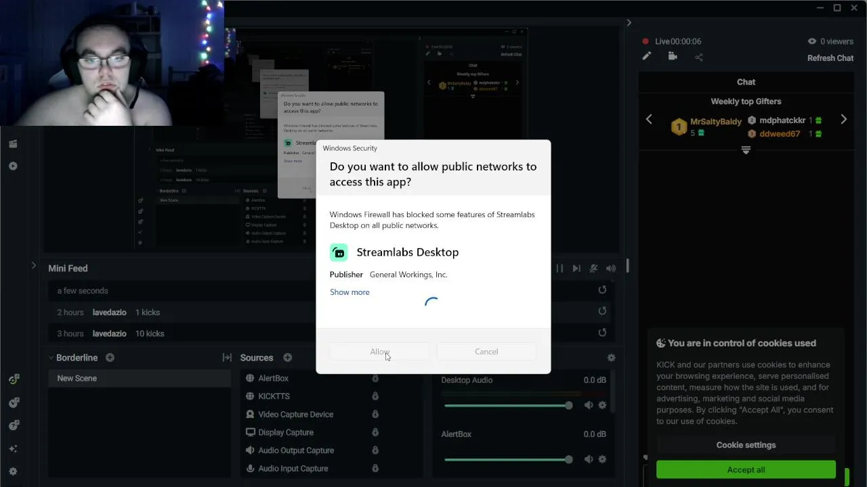
Task: Expand the gifters leaderboard down arrow
Action: [x=746, y=150]
